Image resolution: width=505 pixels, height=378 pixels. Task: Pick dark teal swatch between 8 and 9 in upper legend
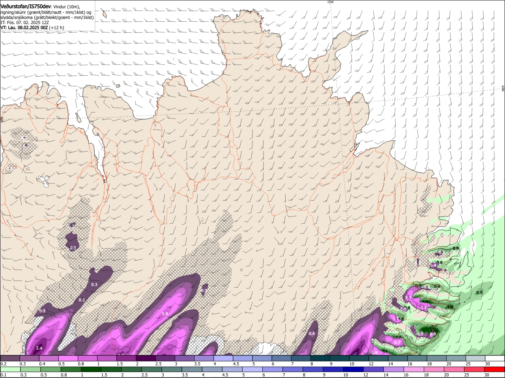320,358
